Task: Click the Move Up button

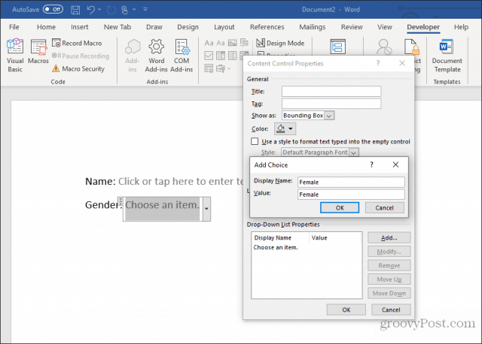Action: pyautogui.click(x=389, y=279)
